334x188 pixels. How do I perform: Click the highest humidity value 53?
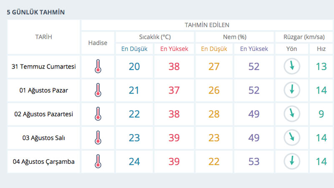click(254, 161)
